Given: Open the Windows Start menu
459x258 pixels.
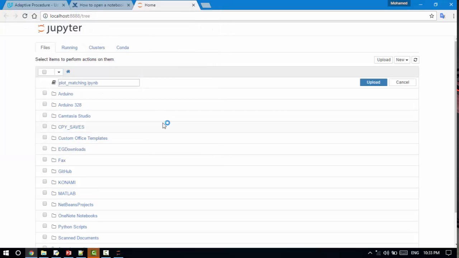Looking at the screenshot, I should pyautogui.click(x=6, y=253).
